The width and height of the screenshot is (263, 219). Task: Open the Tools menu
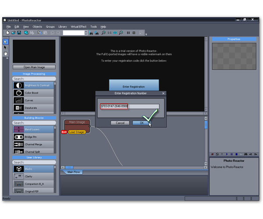(94, 27)
